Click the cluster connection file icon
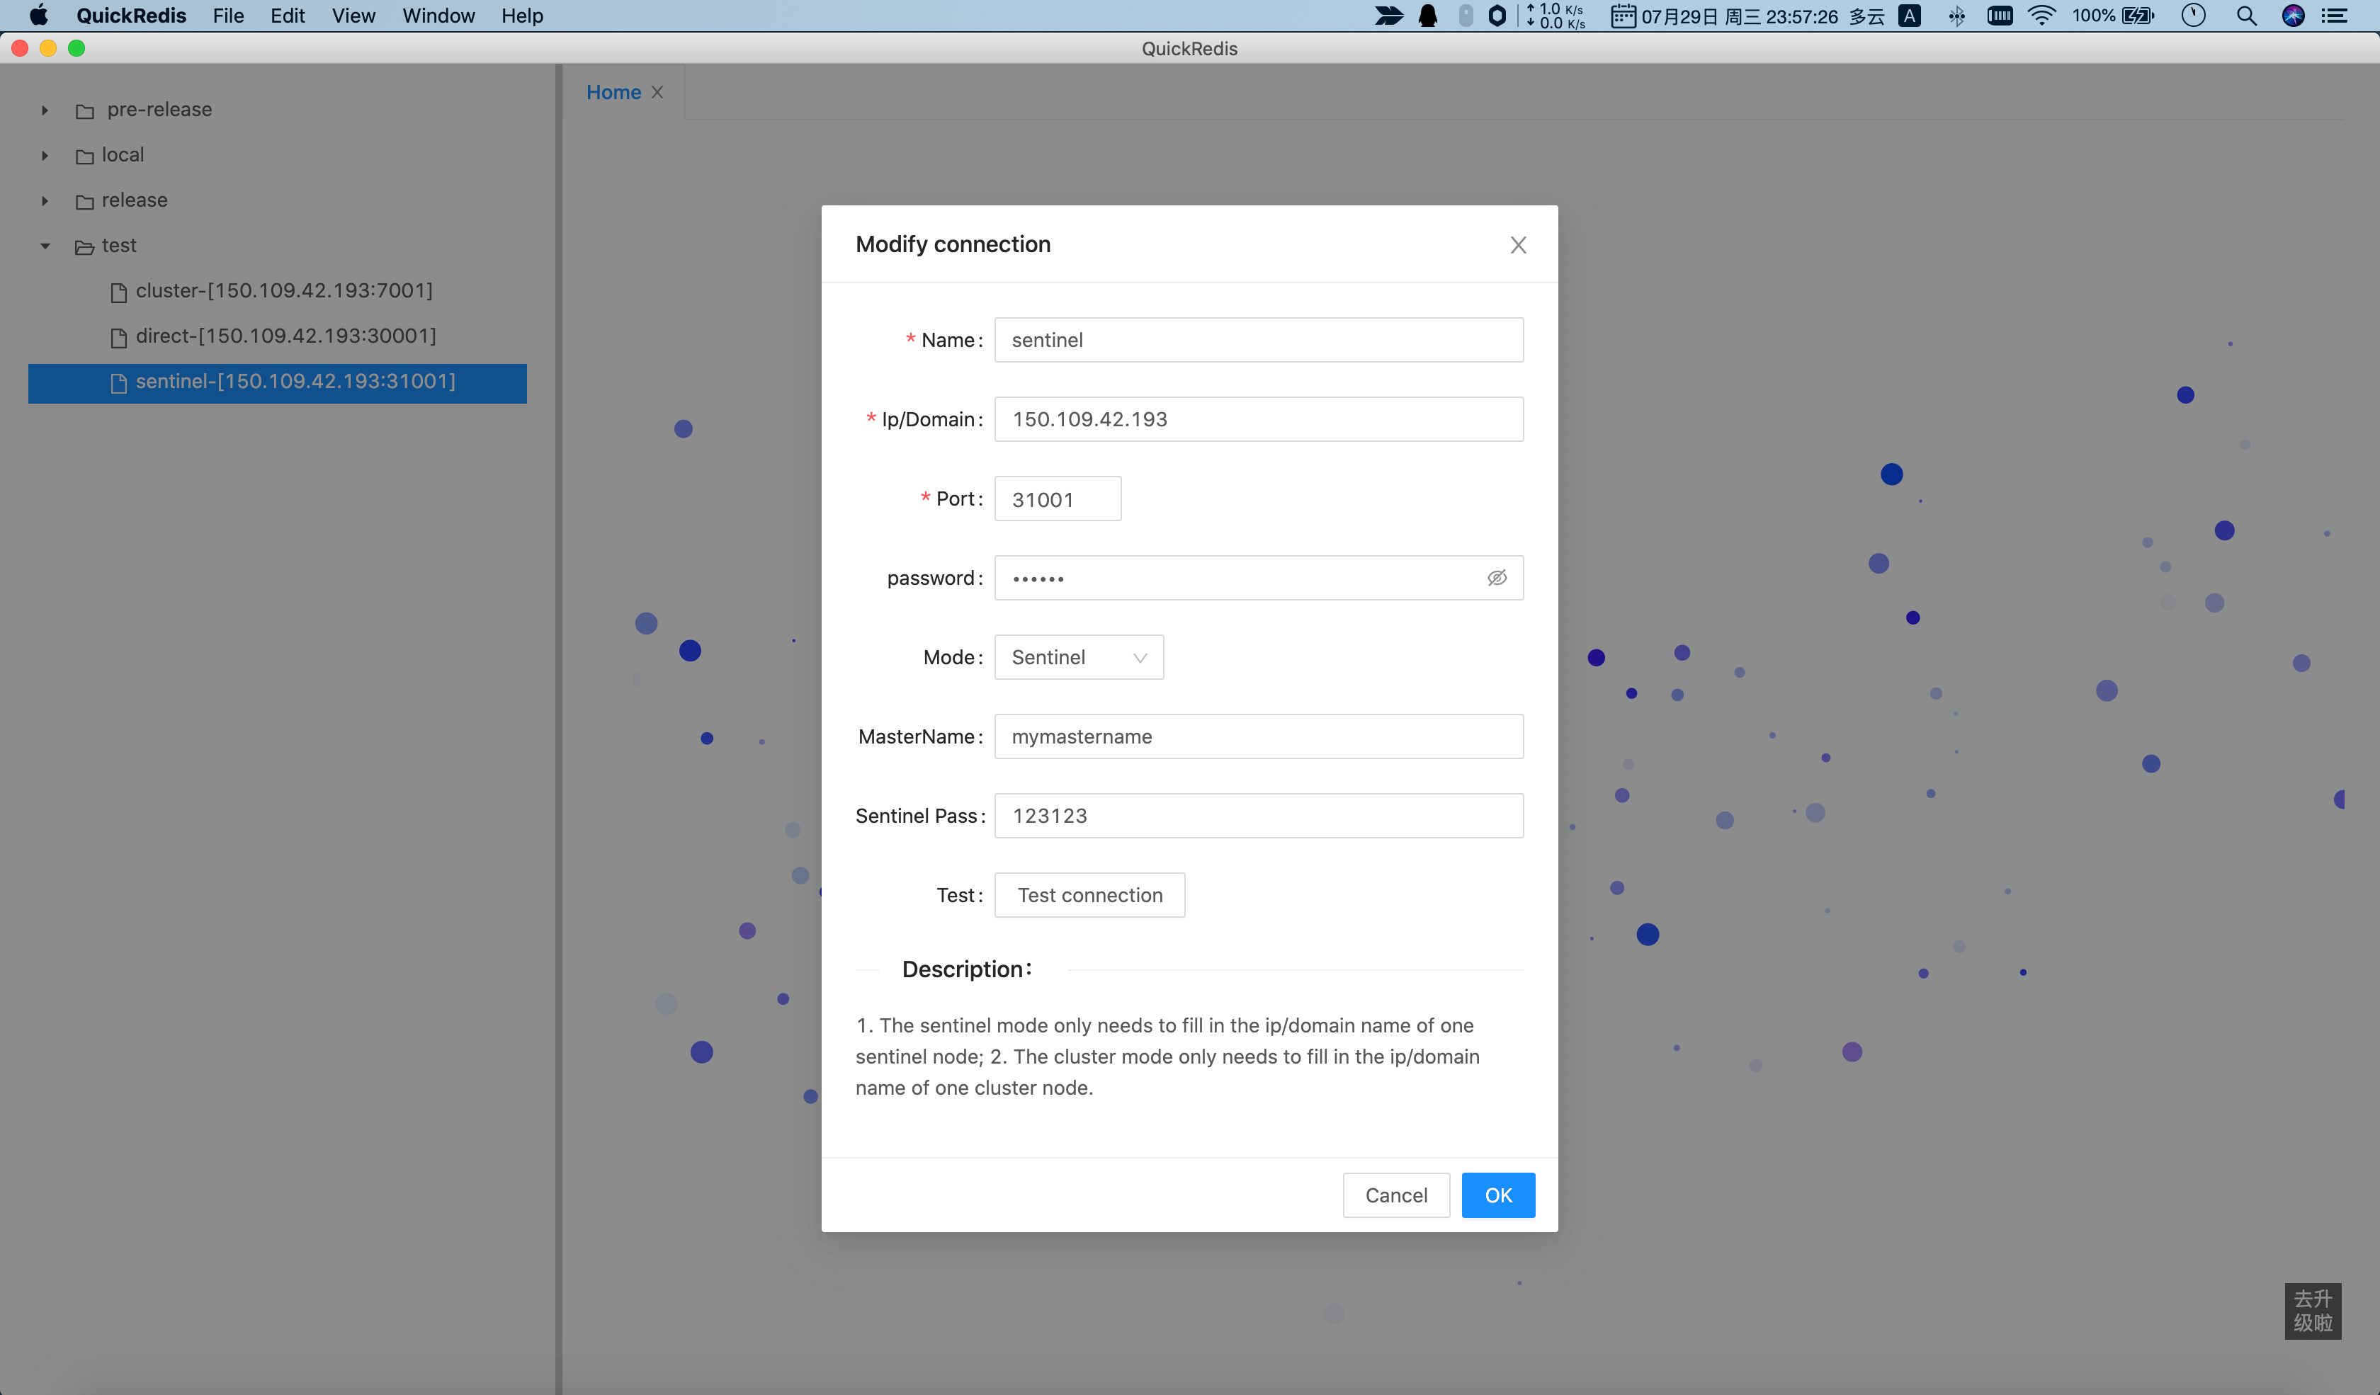Screen dimensions: 2380x1395 pos(119,292)
